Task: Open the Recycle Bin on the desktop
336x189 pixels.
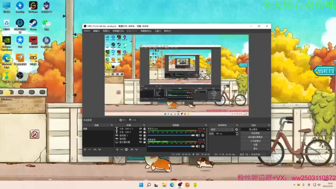Action: (x=7, y=25)
